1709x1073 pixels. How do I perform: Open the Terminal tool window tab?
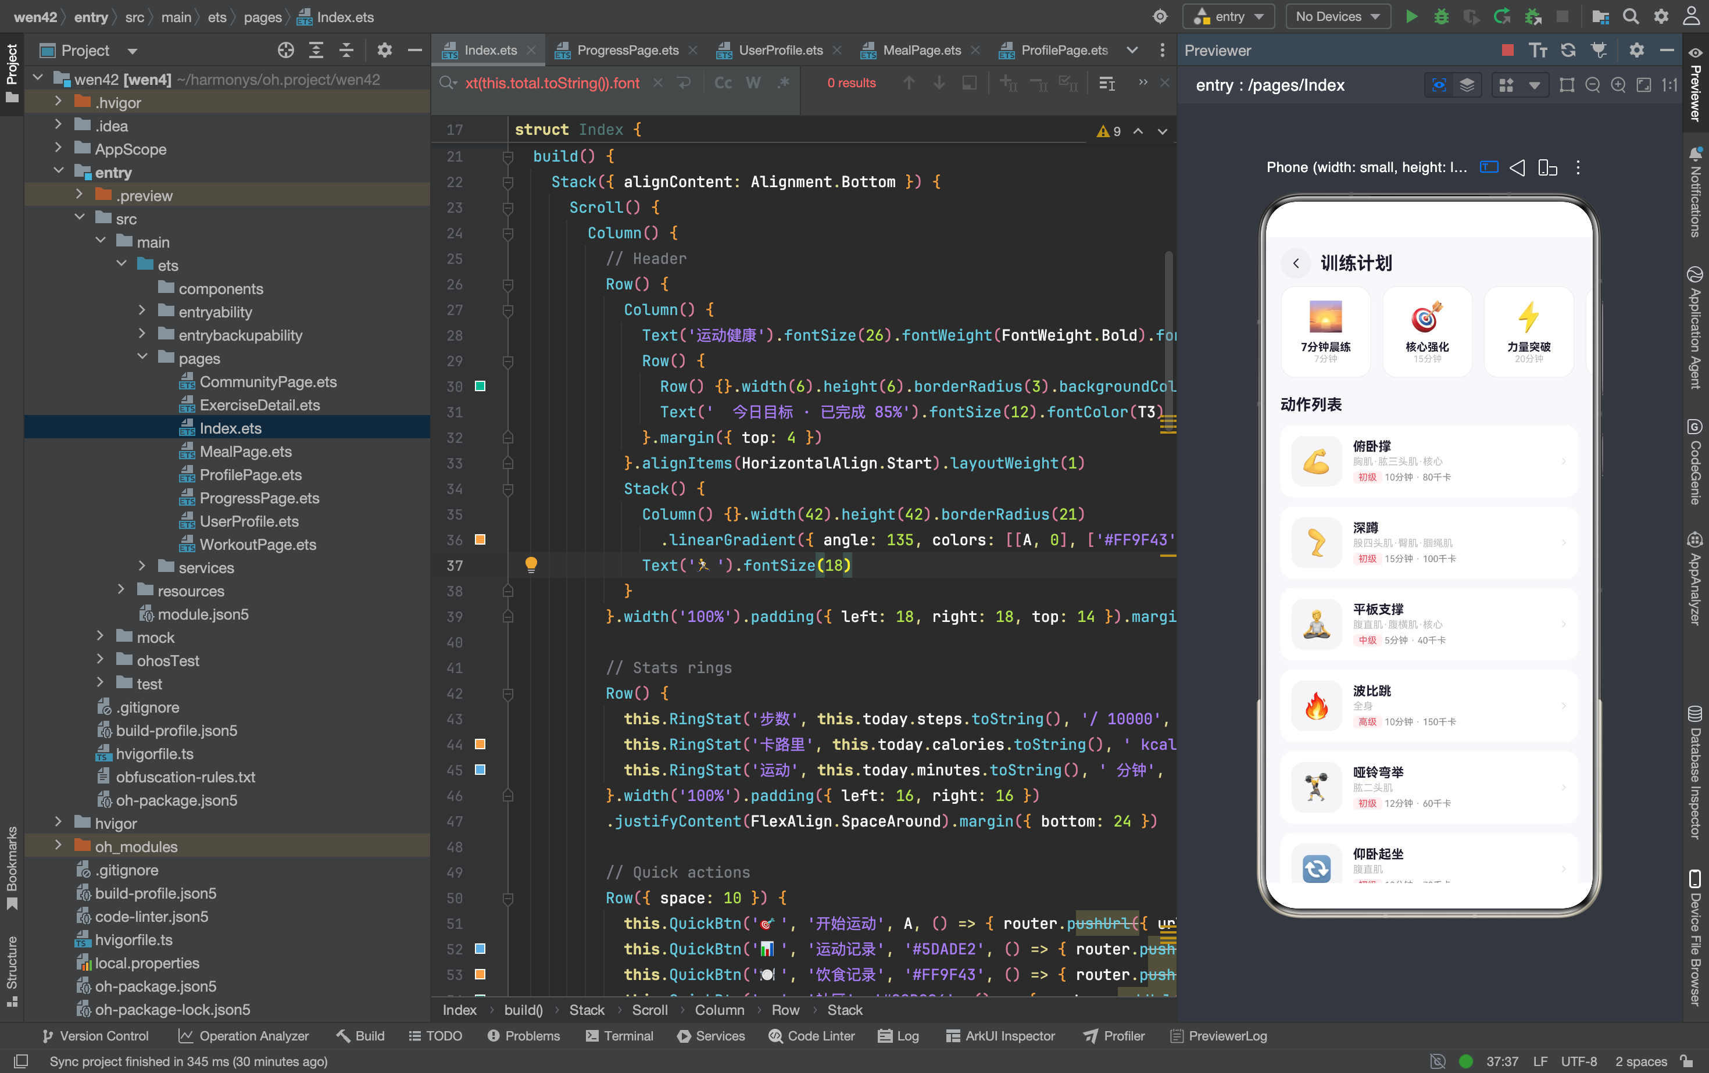(x=619, y=1035)
